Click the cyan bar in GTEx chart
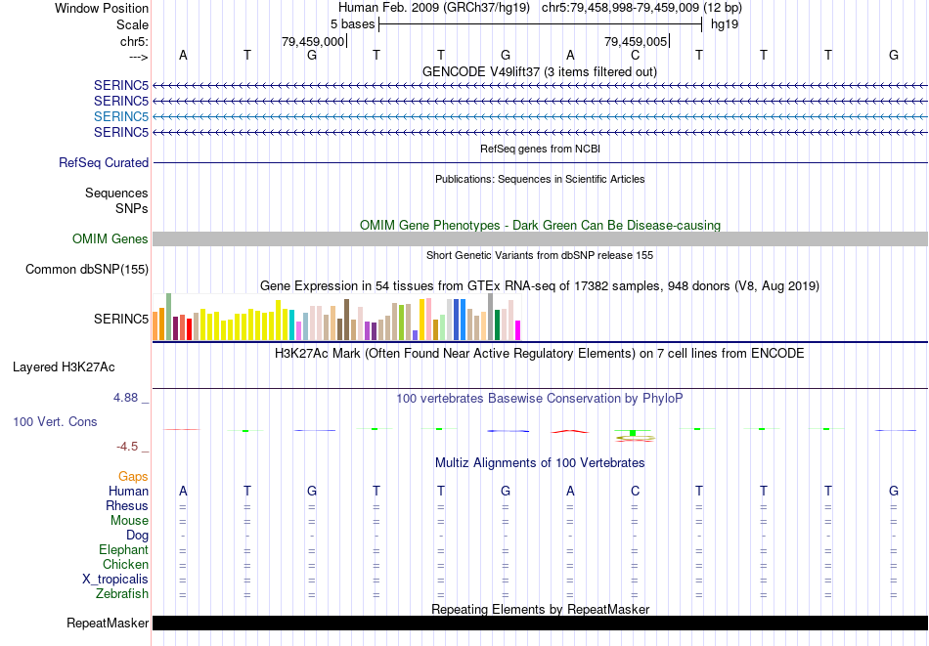Viewport: 929px width, 646px height. (292, 324)
